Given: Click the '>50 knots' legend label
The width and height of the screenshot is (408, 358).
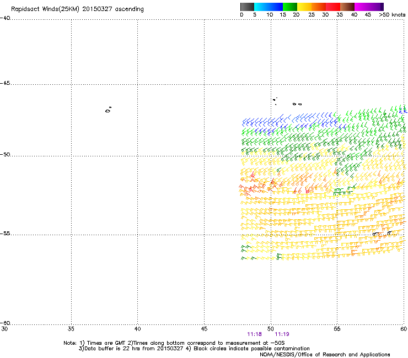Looking at the screenshot, I should [392, 15].
